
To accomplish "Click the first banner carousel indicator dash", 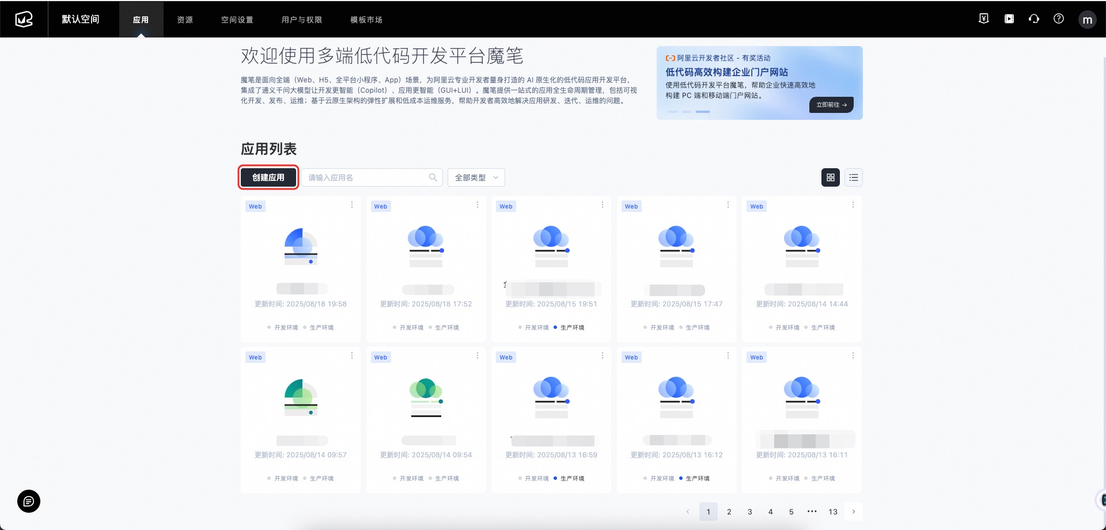I will [x=673, y=111].
